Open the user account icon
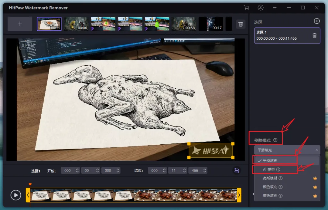328x210 pixels. click(261, 8)
